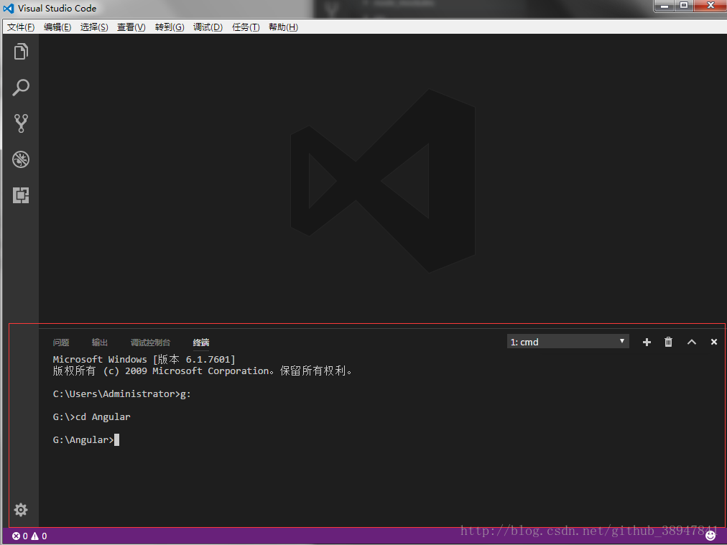
Task: Open the Manage gear settings icon
Action: tap(21, 510)
